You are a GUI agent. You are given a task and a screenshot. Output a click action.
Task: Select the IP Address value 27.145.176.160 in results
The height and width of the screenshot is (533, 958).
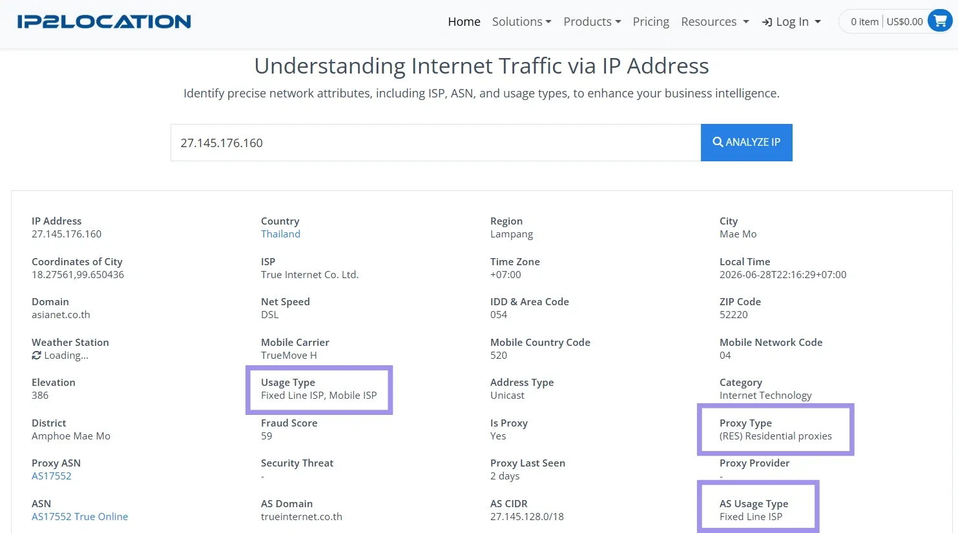67,234
